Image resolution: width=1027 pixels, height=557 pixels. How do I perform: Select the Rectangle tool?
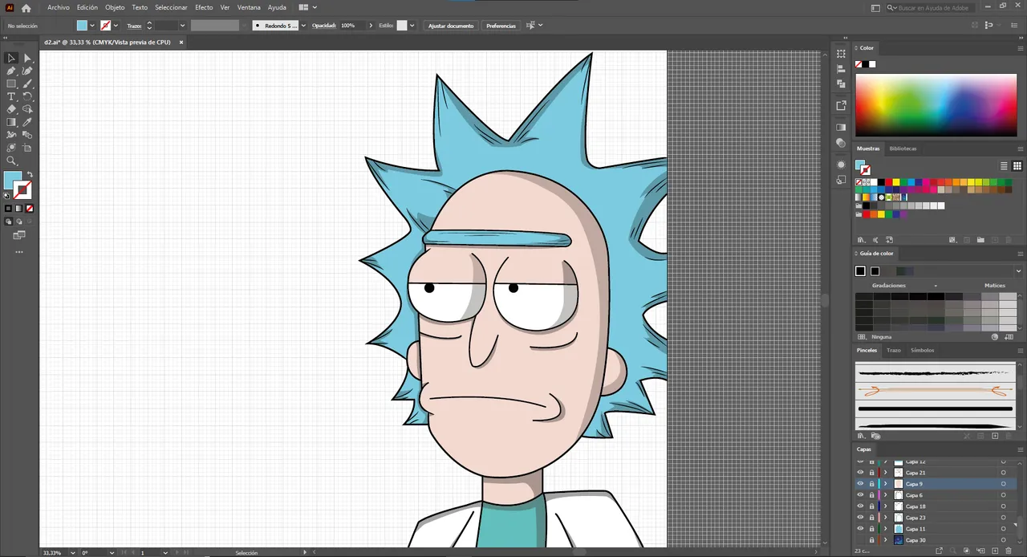[x=11, y=83]
